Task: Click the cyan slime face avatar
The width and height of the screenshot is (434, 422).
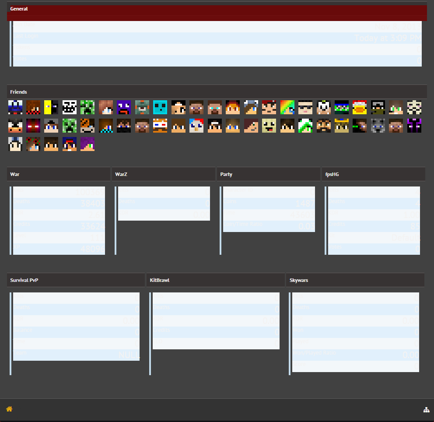Action: click(x=160, y=107)
